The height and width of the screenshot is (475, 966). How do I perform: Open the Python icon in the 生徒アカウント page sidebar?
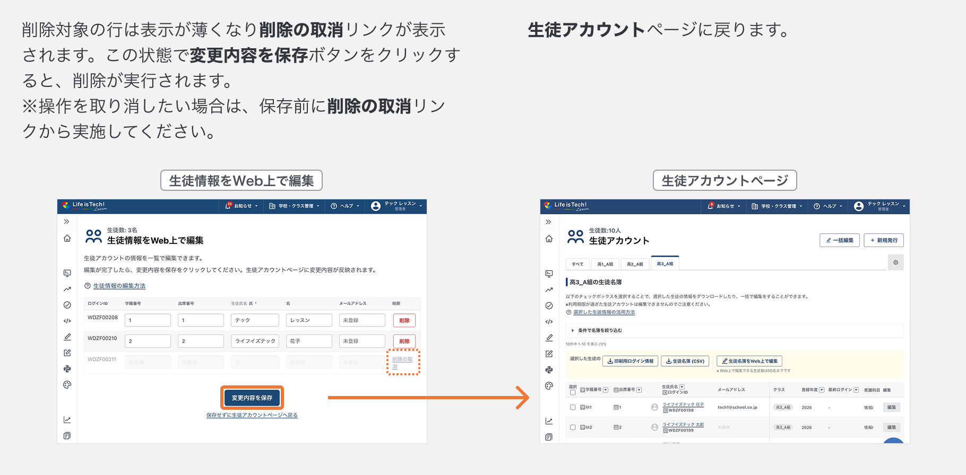tap(549, 370)
